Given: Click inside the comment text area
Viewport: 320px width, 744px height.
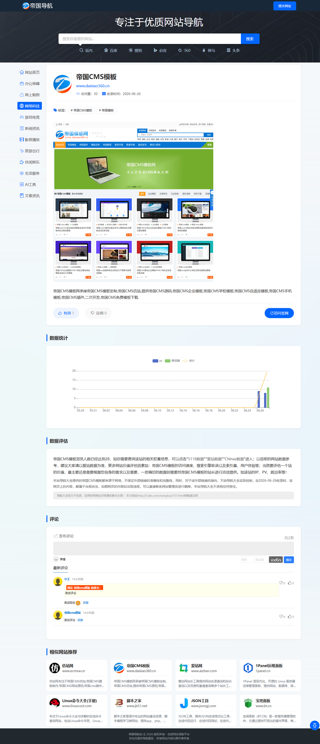Looking at the screenshot, I should (173, 548).
